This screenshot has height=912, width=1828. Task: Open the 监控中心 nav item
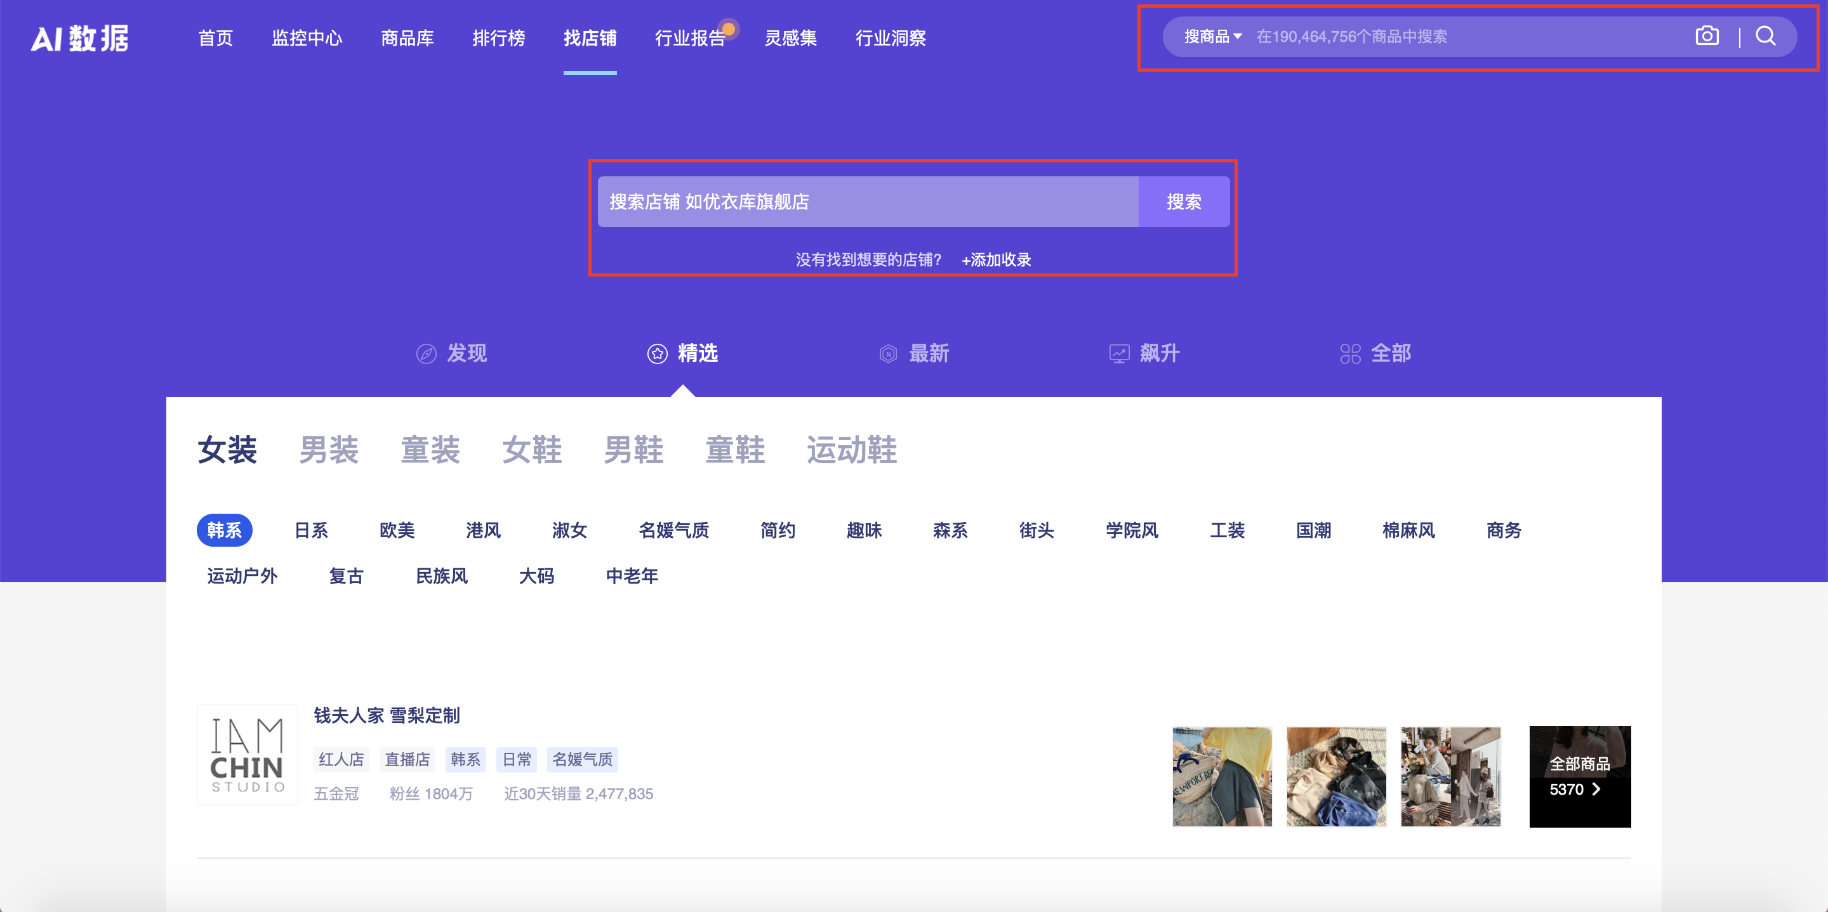(307, 38)
